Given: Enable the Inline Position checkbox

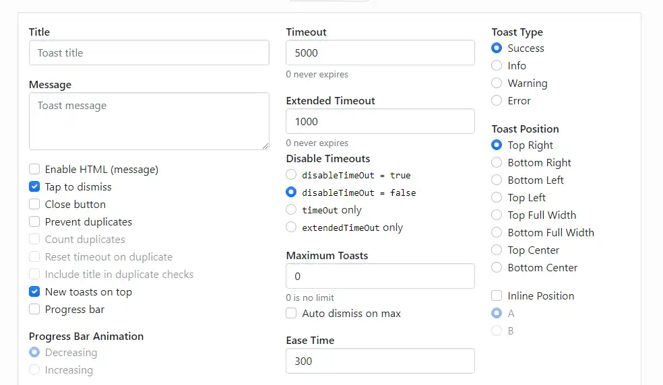Looking at the screenshot, I should [497, 296].
